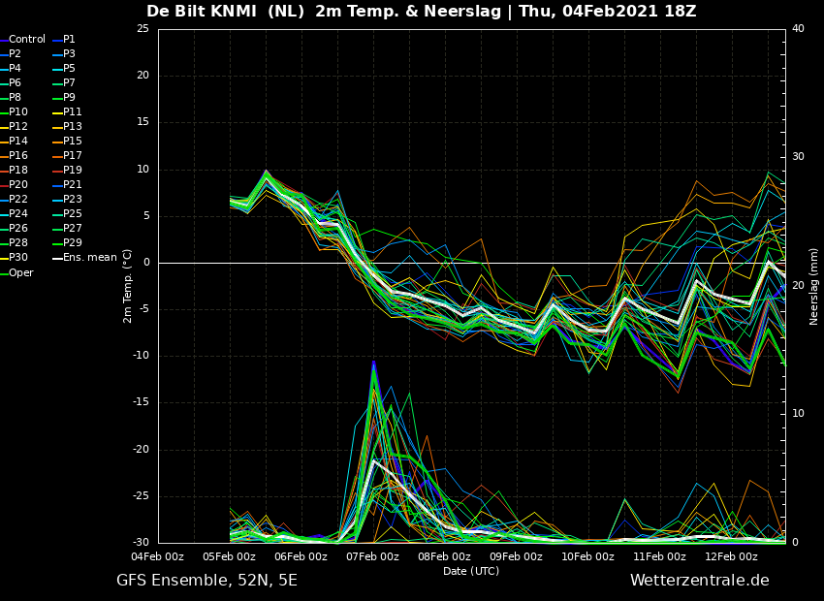
Task: Select the 'P16' legend entry
Action: click(15, 155)
